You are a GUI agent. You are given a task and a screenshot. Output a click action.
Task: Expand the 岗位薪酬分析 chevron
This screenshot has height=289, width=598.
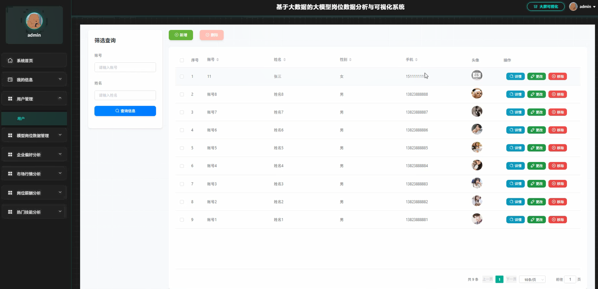point(60,192)
